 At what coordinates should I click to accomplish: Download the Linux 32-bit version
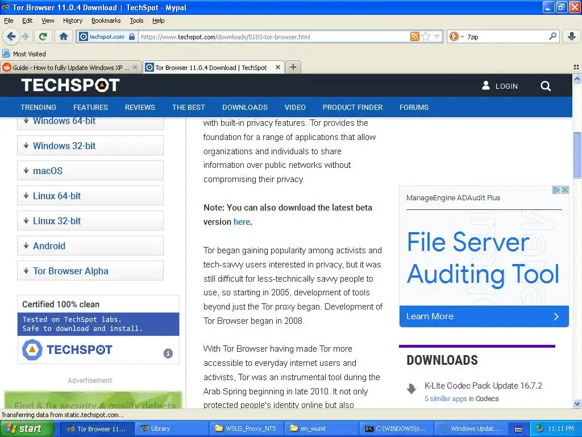point(90,221)
